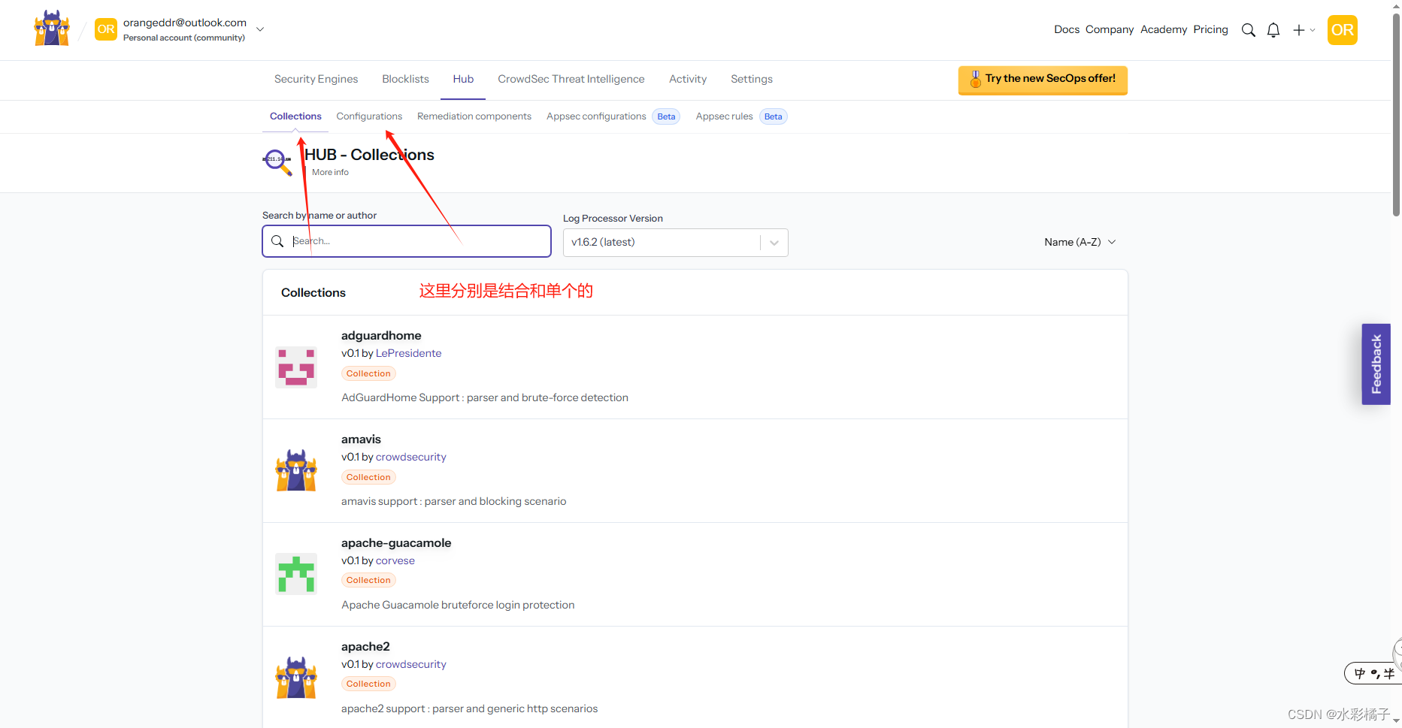Viewport: 1402px width, 728px height.
Task: Click the HUB magnifier logo icon
Action: coord(277,162)
